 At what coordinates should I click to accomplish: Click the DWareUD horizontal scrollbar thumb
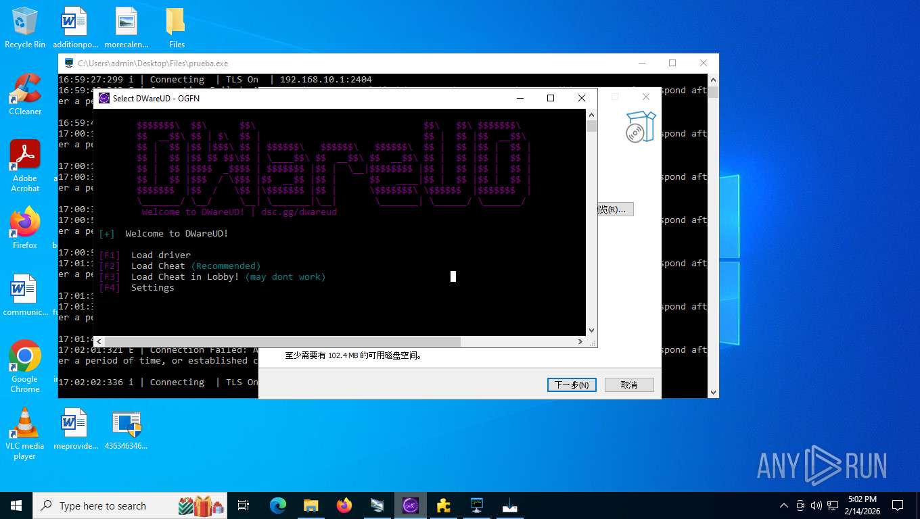(281, 342)
